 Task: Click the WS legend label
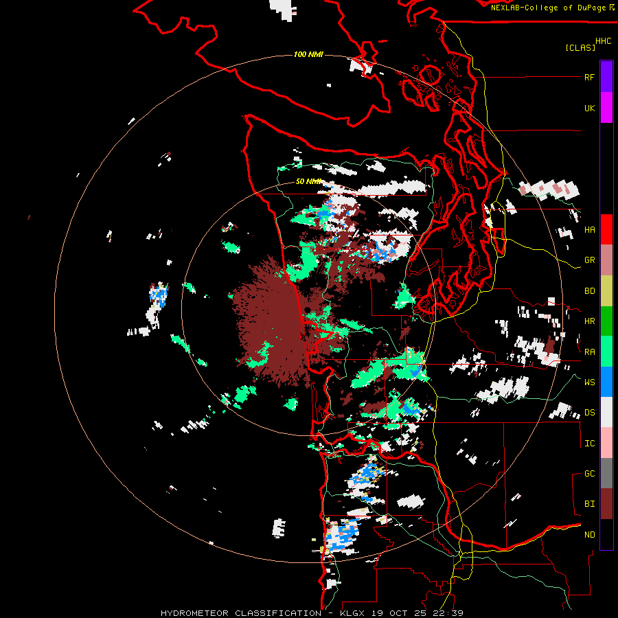[589, 382]
